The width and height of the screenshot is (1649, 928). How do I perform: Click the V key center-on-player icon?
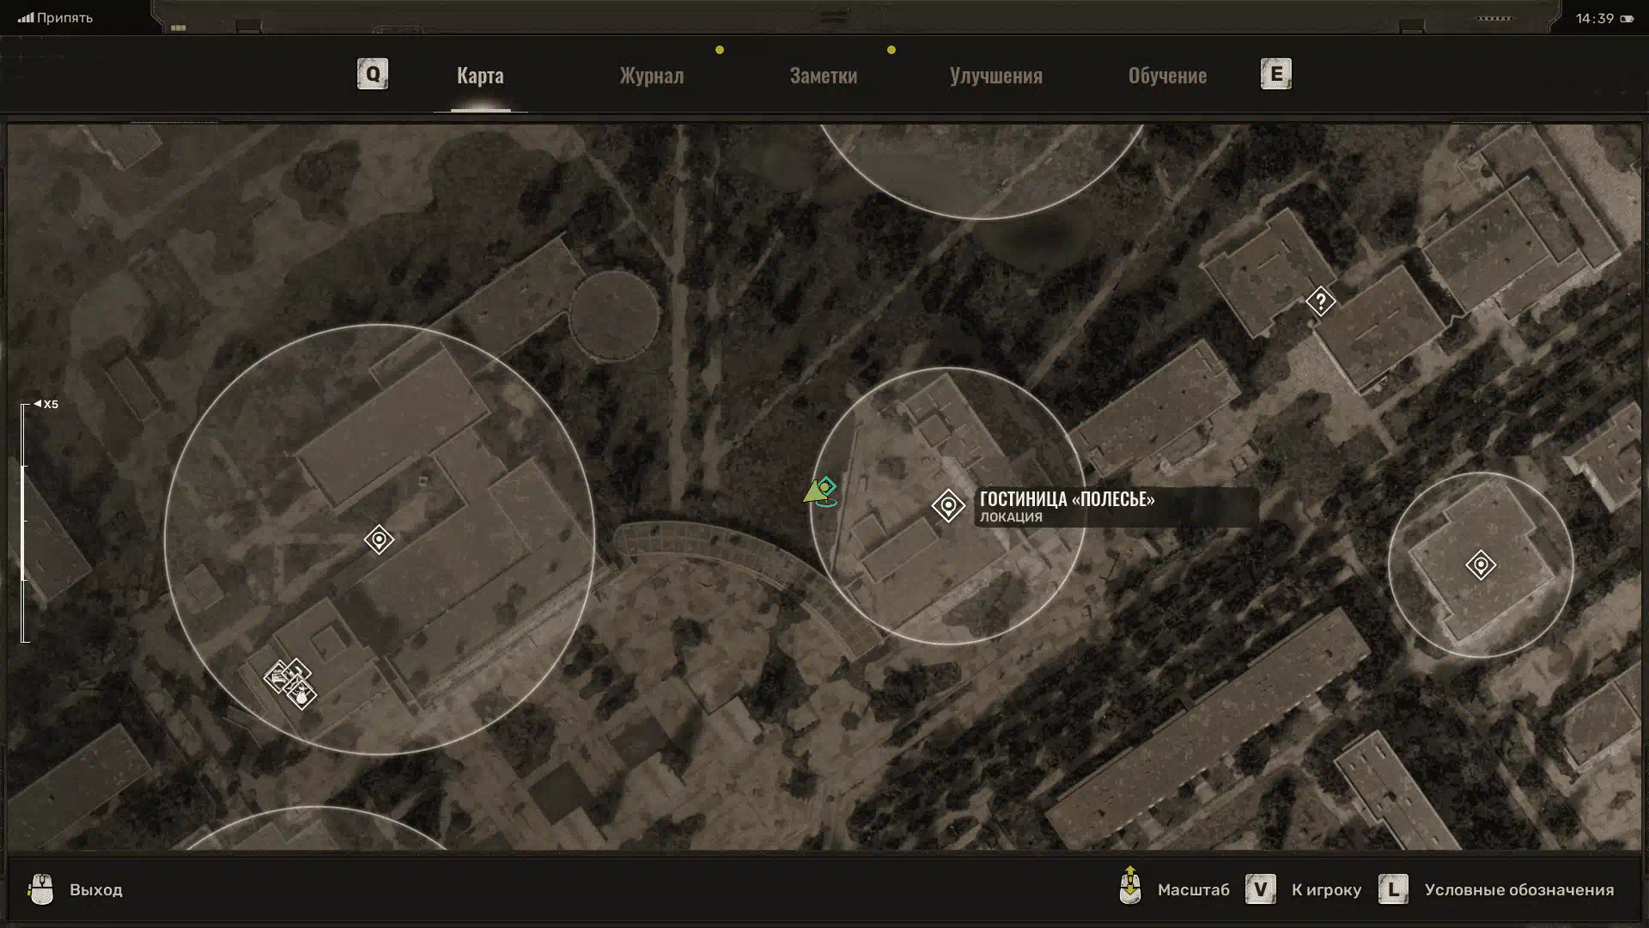[x=1260, y=889]
